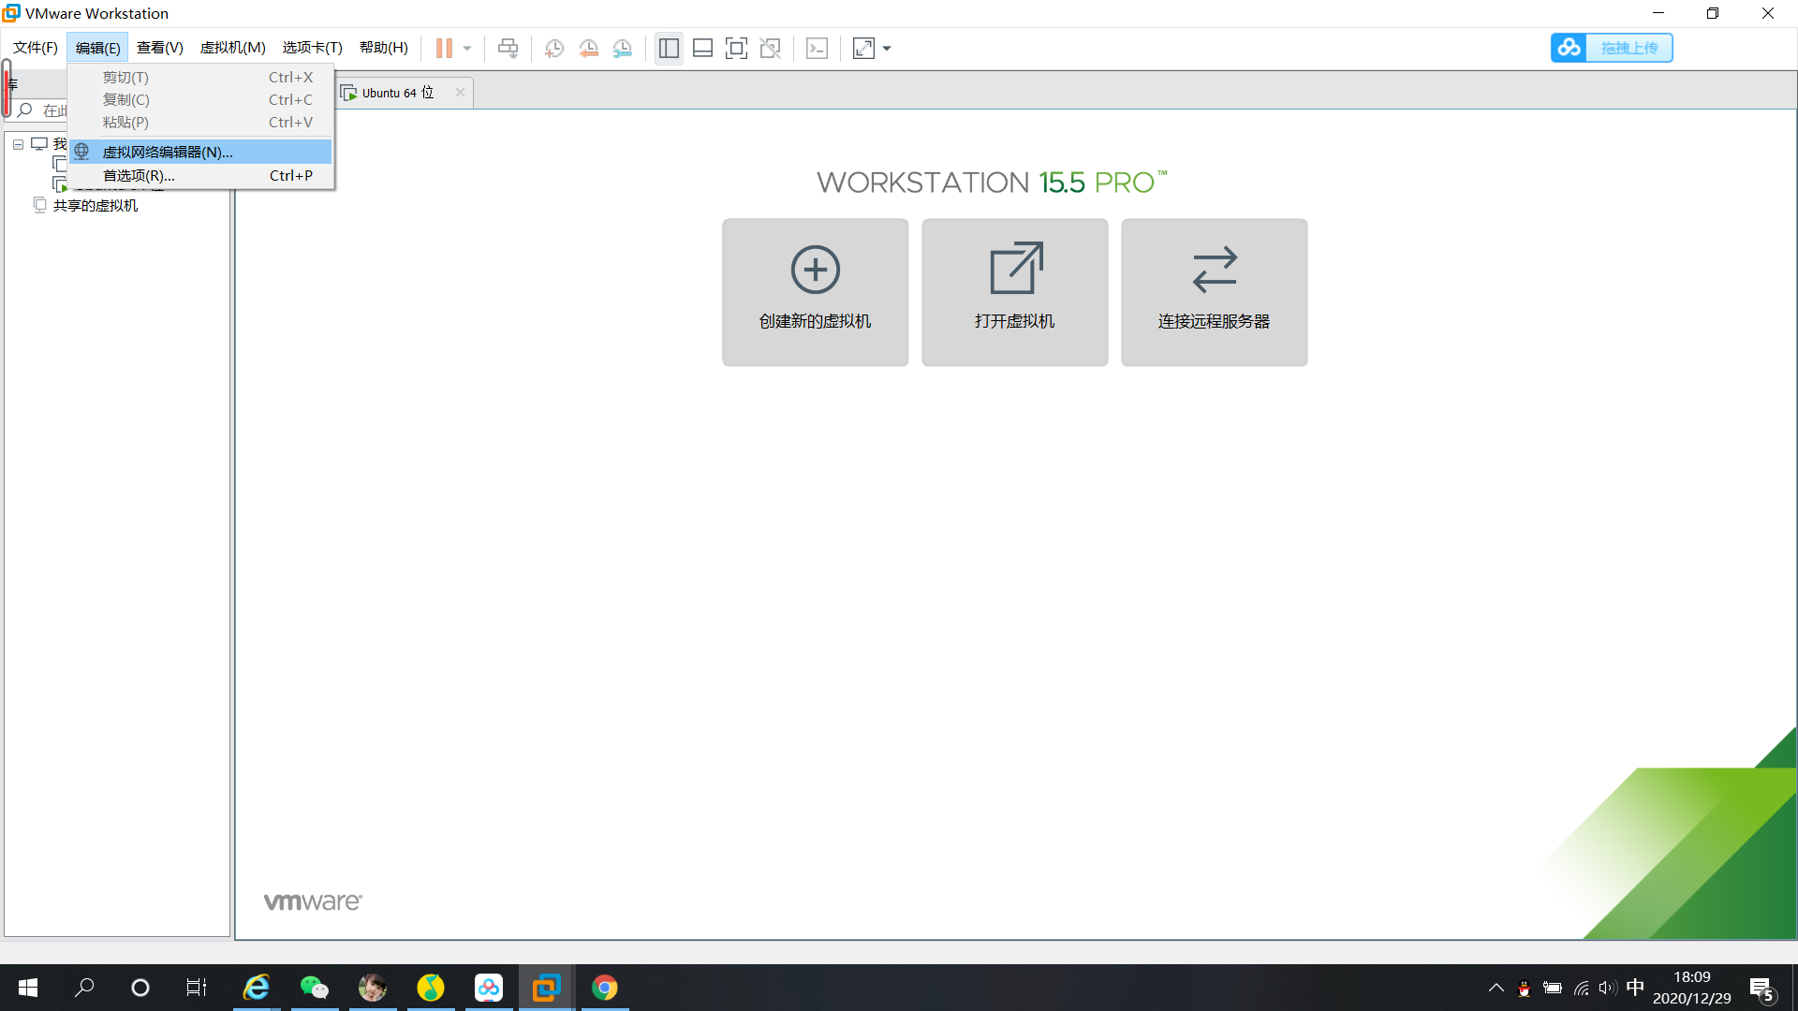Close the Ubuntu 64 位 tab
The width and height of the screenshot is (1798, 1011).
point(460,92)
